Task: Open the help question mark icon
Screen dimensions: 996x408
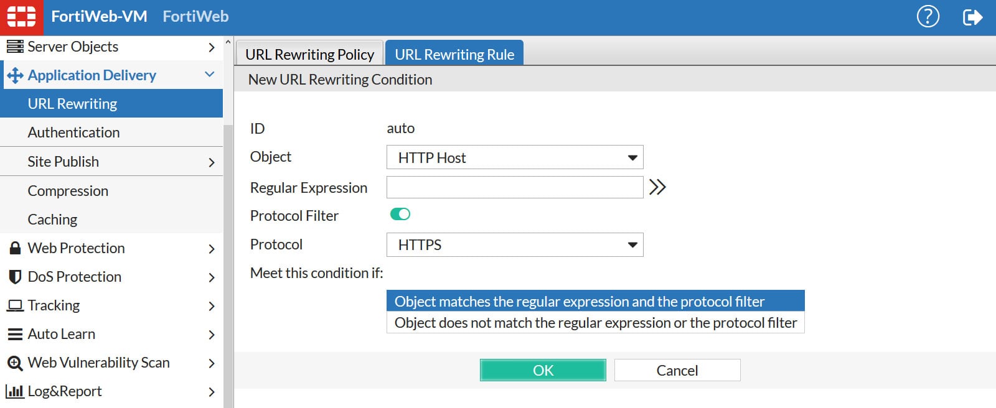Action: click(x=928, y=17)
